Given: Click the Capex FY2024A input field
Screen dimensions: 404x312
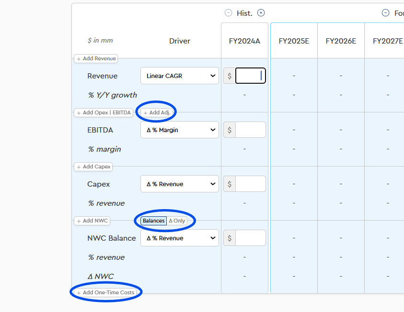Looking at the screenshot, I should click(x=250, y=184).
